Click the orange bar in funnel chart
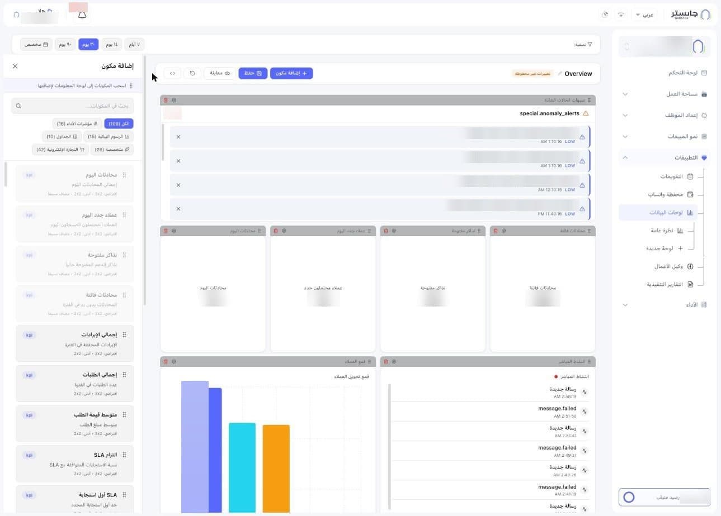 pos(276,469)
